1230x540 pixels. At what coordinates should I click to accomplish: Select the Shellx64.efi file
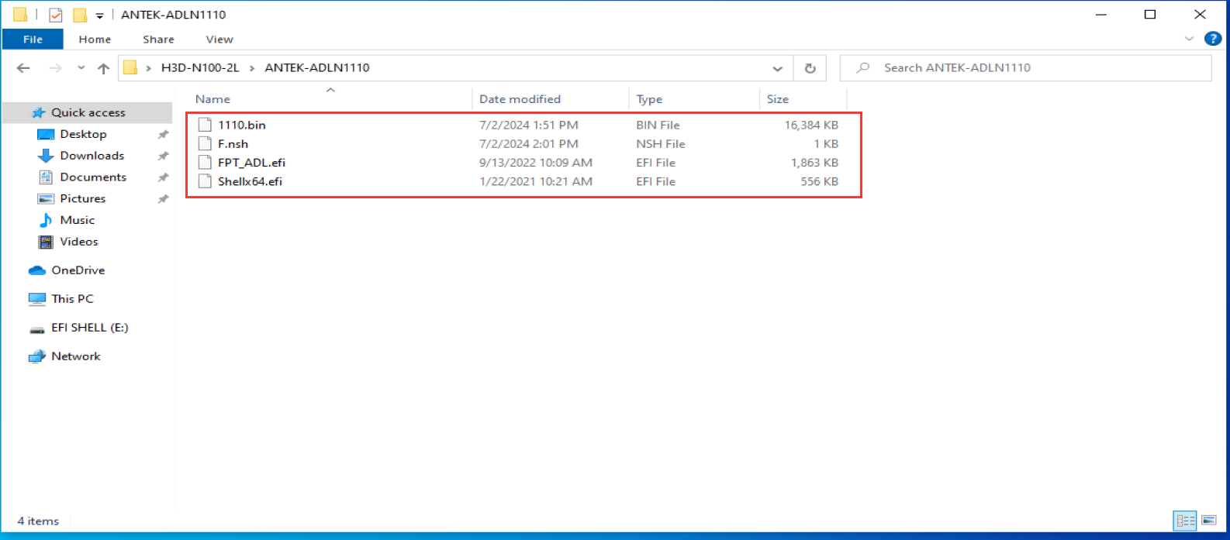pos(250,181)
